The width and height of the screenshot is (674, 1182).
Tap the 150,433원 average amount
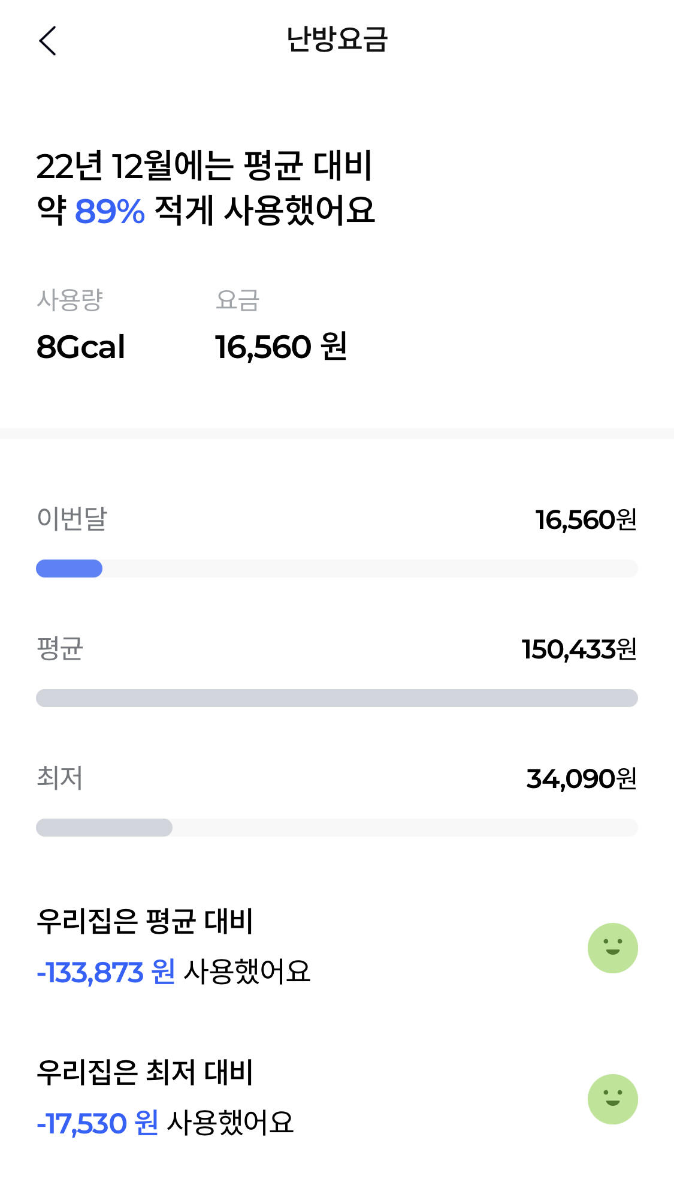[579, 649]
